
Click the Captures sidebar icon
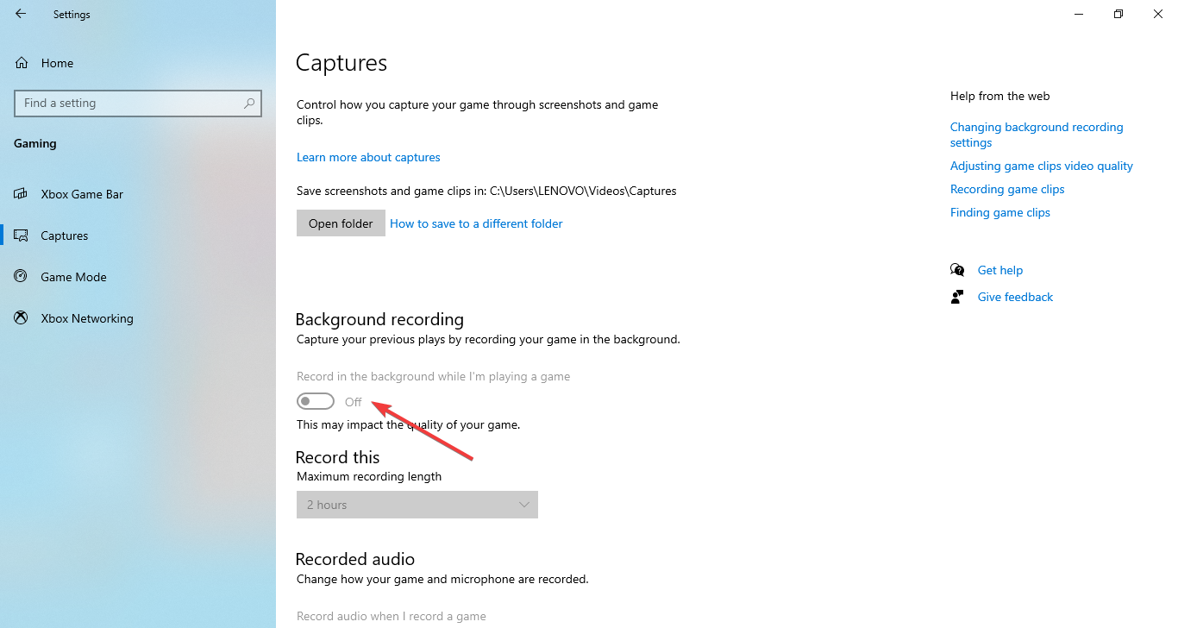pos(22,235)
